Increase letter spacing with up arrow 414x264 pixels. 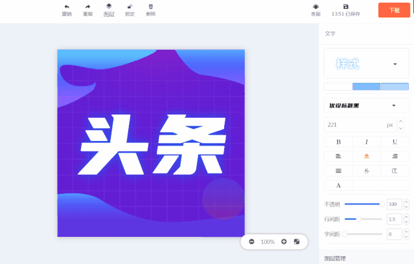tap(406, 232)
